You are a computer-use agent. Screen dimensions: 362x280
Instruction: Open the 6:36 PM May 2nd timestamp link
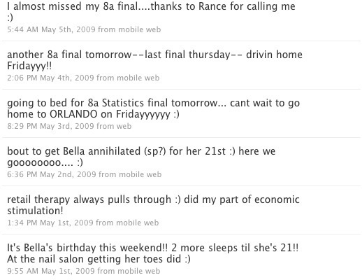point(52,174)
